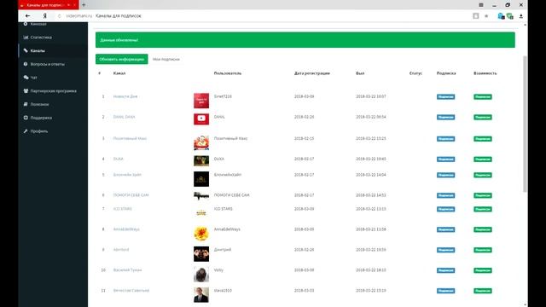
Task: Click the Канал column header
Action: pos(119,73)
